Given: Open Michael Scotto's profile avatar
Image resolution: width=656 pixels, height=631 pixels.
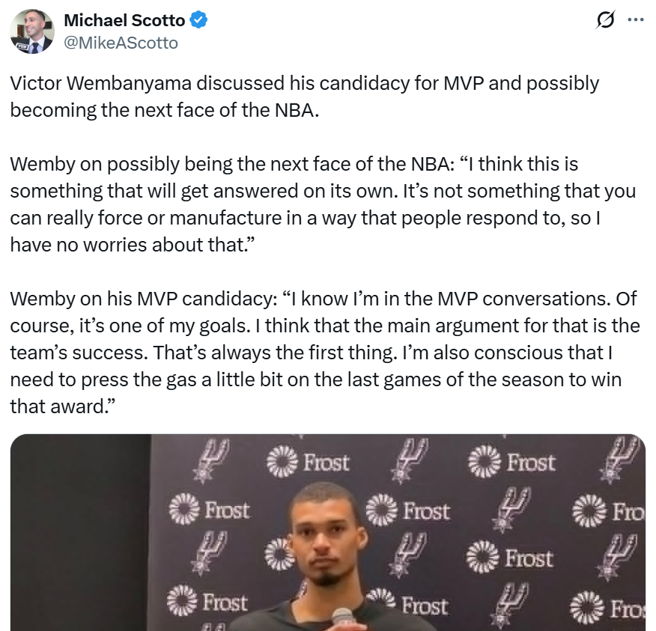Looking at the screenshot, I should (31, 31).
